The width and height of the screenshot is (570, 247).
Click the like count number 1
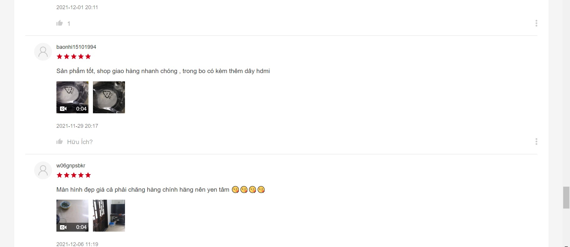69,24
